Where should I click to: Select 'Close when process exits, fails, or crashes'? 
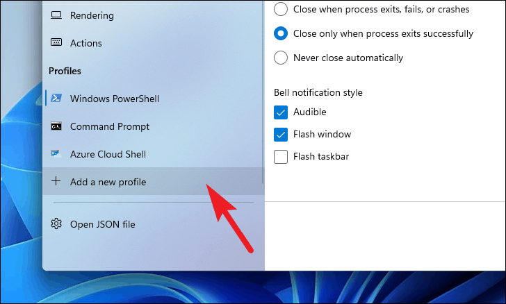(x=280, y=9)
